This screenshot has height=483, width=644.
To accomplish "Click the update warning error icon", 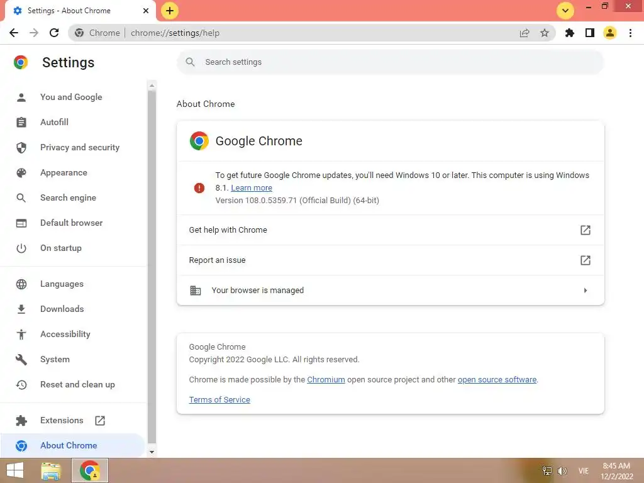I will (199, 188).
